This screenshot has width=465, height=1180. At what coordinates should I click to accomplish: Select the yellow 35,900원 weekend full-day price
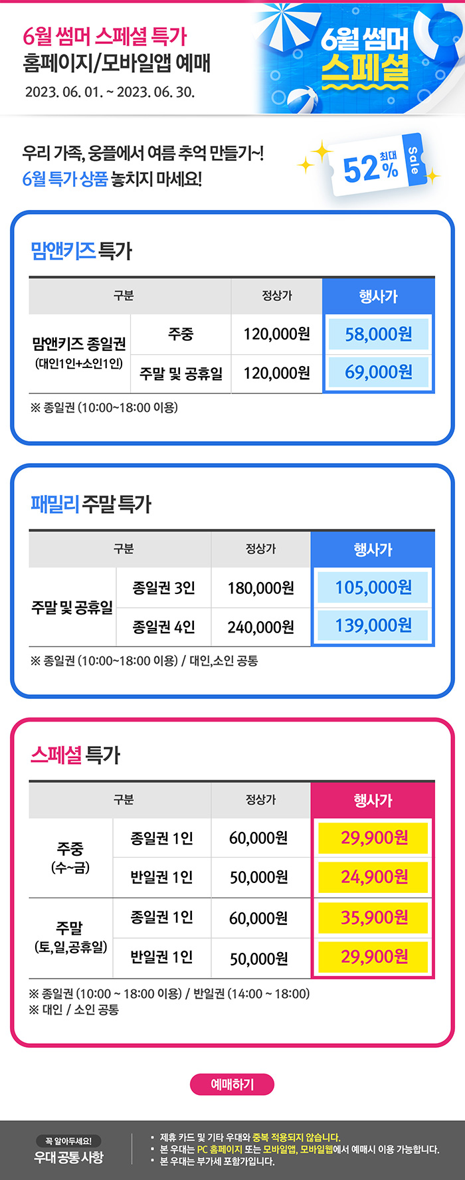pos(374,918)
